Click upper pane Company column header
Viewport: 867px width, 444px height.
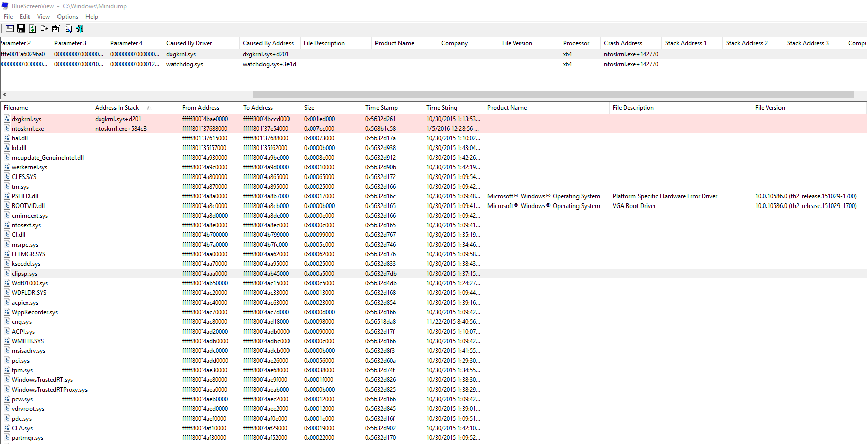click(x=468, y=43)
